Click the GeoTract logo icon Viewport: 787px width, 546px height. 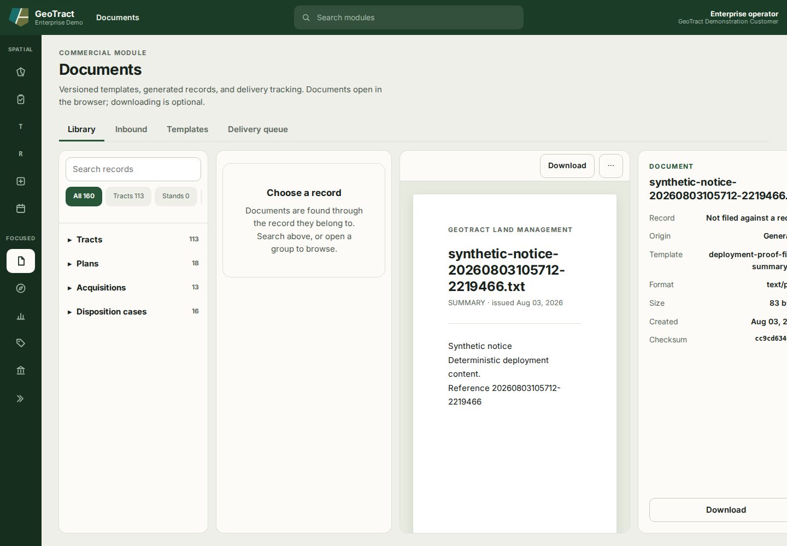point(19,17)
